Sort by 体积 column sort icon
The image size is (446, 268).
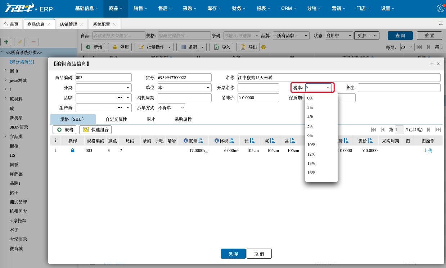tap(232, 141)
